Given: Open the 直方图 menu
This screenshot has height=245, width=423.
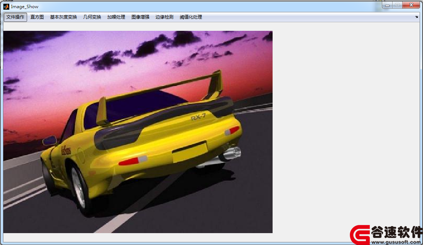Looking at the screenshot, I should (37, 17).
